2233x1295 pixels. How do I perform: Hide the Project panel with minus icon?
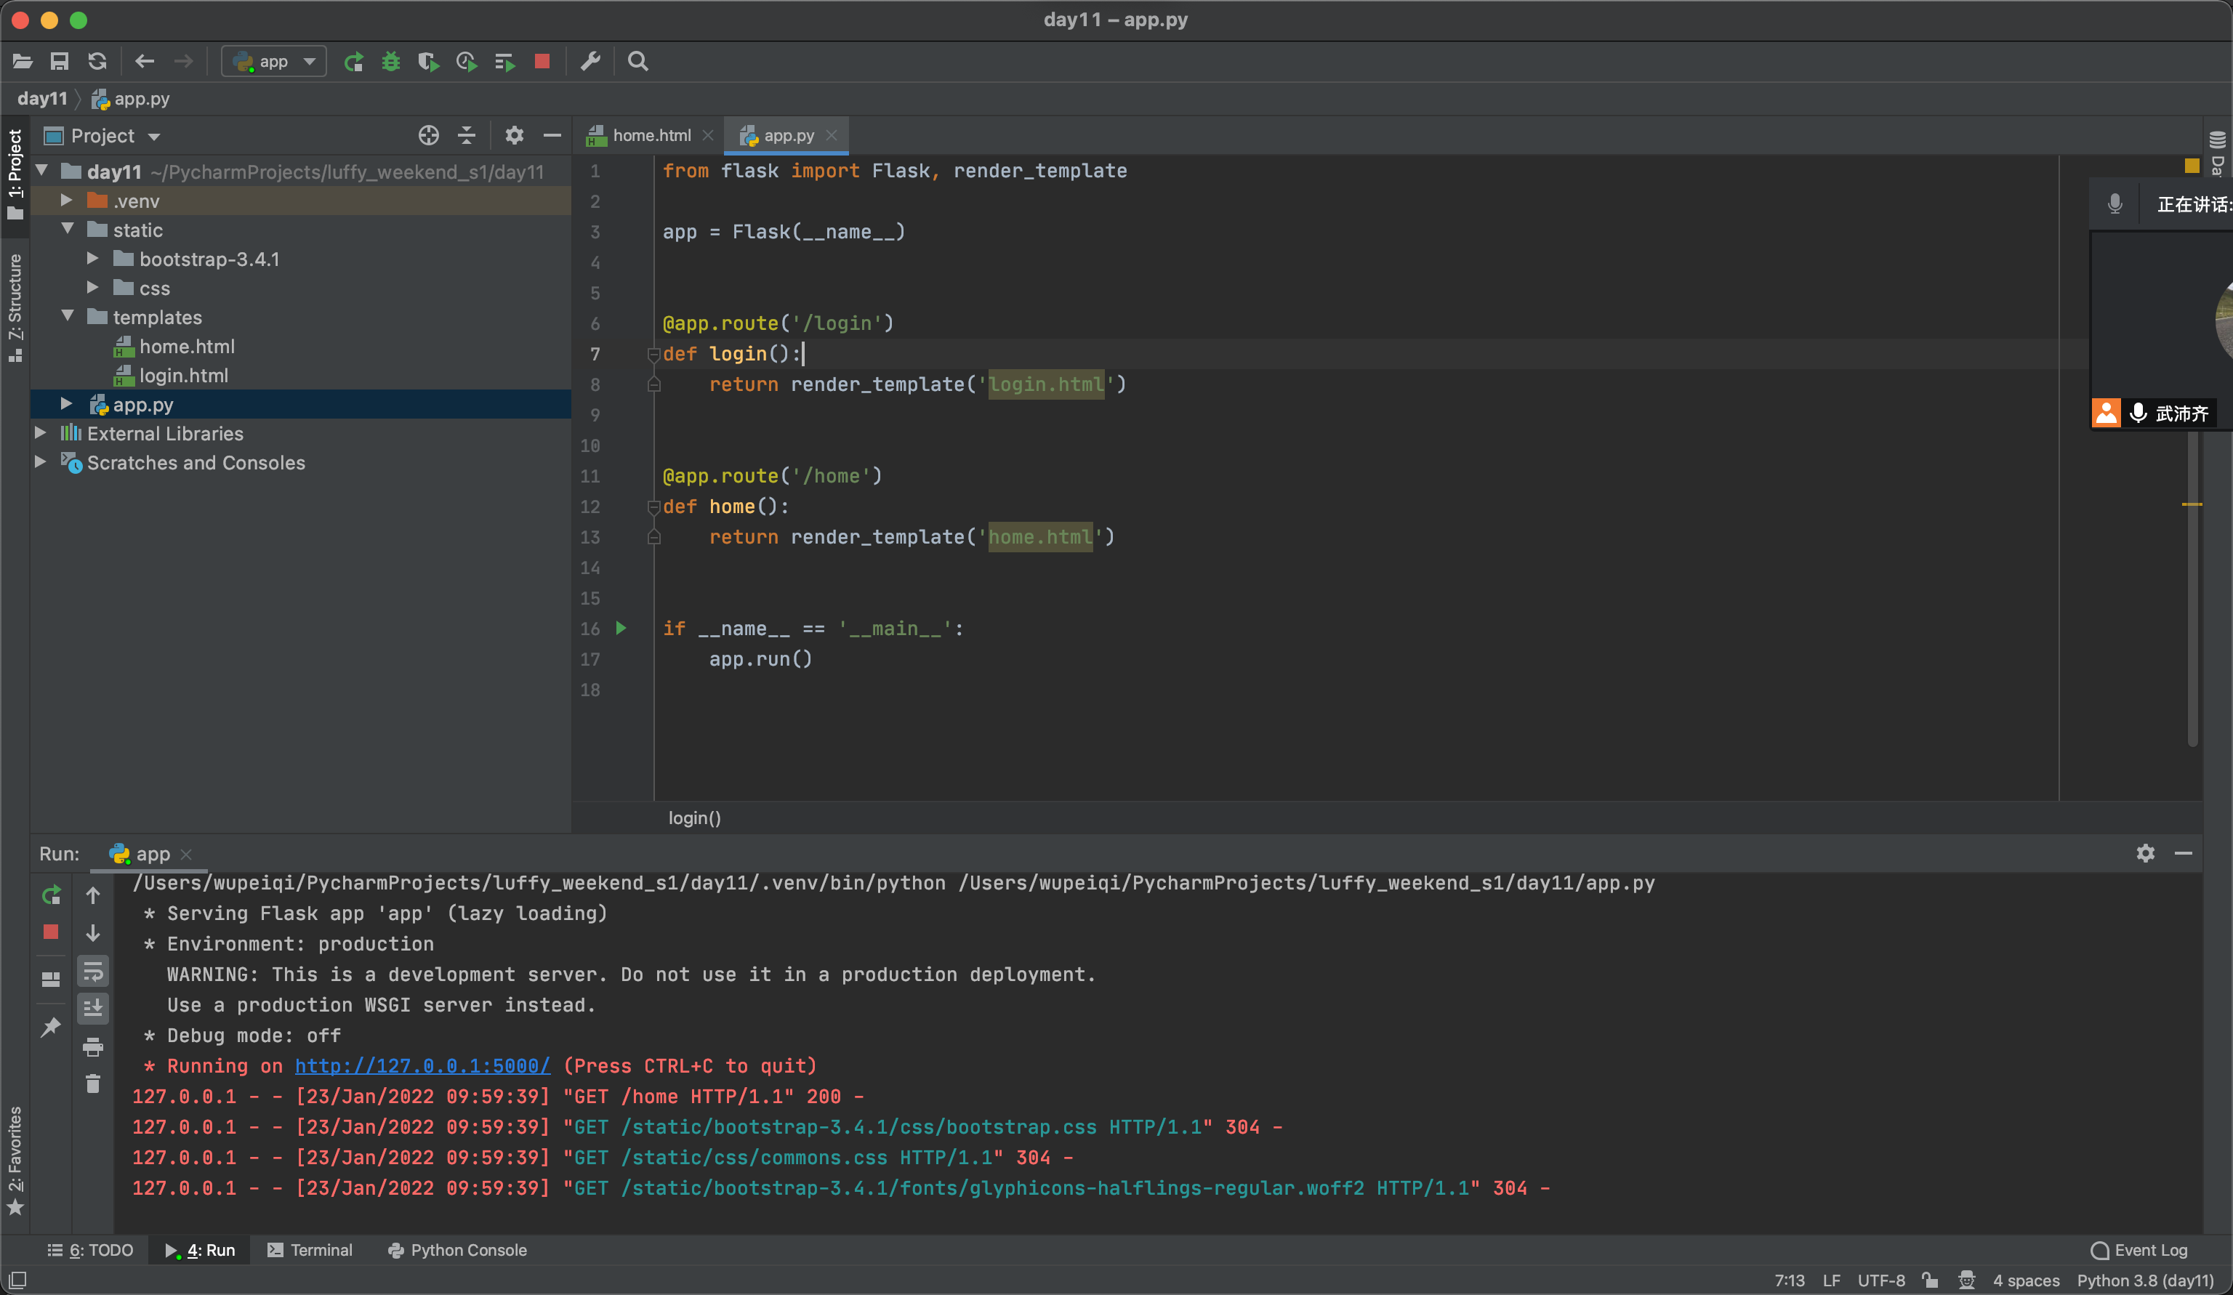552,135
